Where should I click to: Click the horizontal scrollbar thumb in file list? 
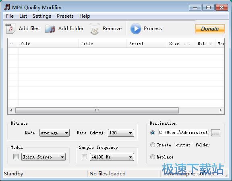(97, 110)
